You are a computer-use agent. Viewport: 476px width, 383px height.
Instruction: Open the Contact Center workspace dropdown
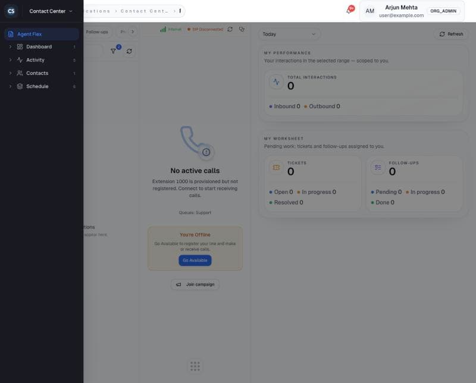tap(51, 11)
